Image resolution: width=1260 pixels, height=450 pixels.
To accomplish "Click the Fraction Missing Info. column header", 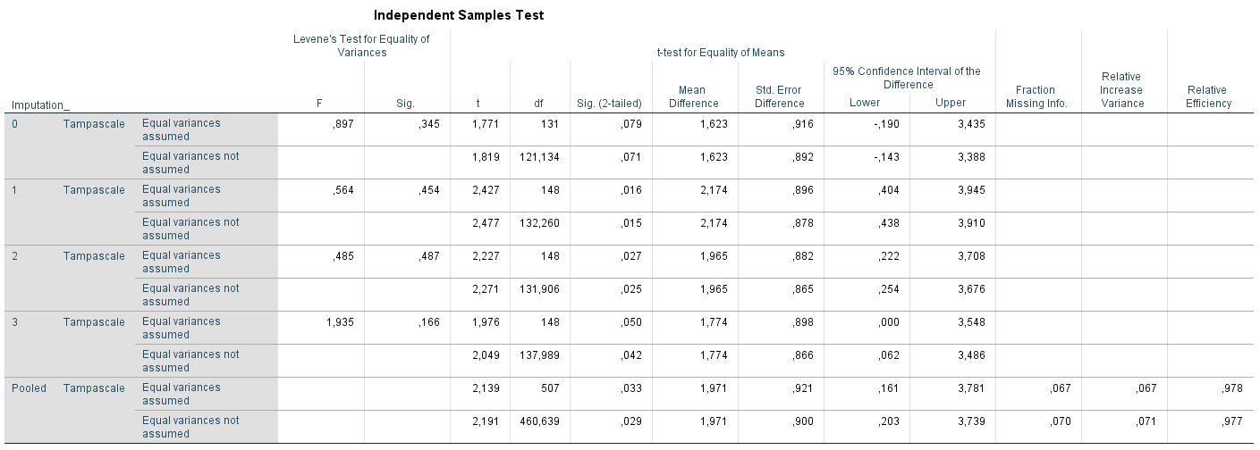I will coord(1036,96).
